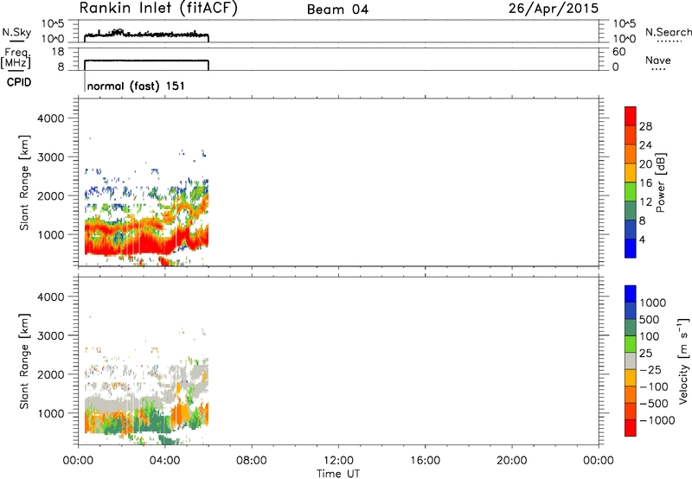
Task: Click the "Velocity [m s⁻¹]" colorbar title
Action: coord(683,361)
